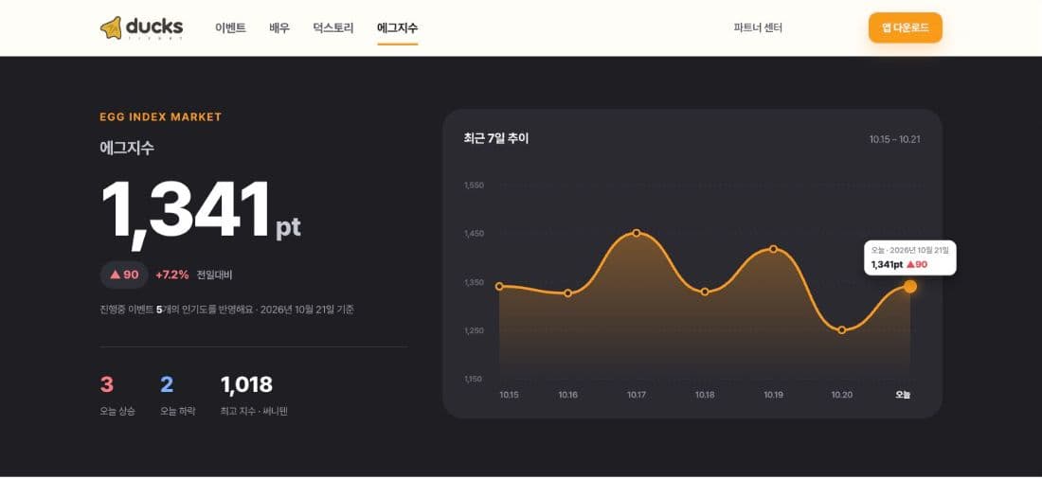Click the 에그지수 heading text
Viewport: 1042px width, 479px height.
(127, 149)
